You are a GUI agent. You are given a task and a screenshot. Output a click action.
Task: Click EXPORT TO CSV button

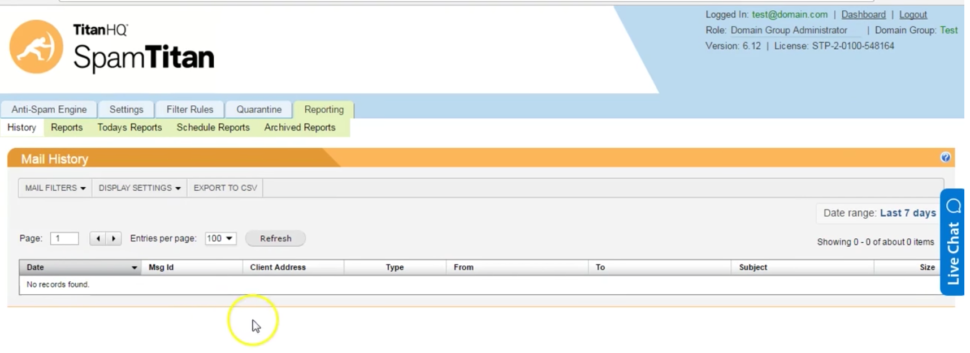click(225, 188)
